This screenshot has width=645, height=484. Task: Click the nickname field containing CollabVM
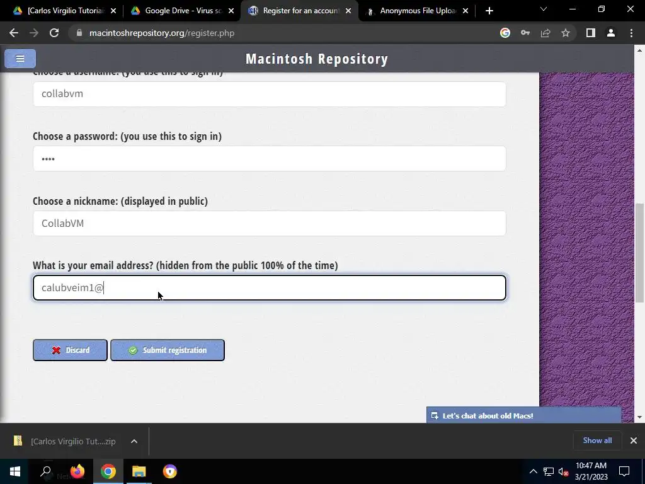[x=270, y=223]
